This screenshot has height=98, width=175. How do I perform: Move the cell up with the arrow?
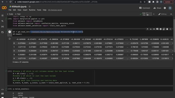(147, 29)
